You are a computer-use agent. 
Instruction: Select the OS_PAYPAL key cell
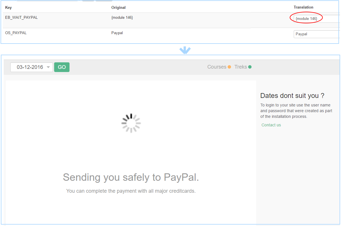coord(16,33)
